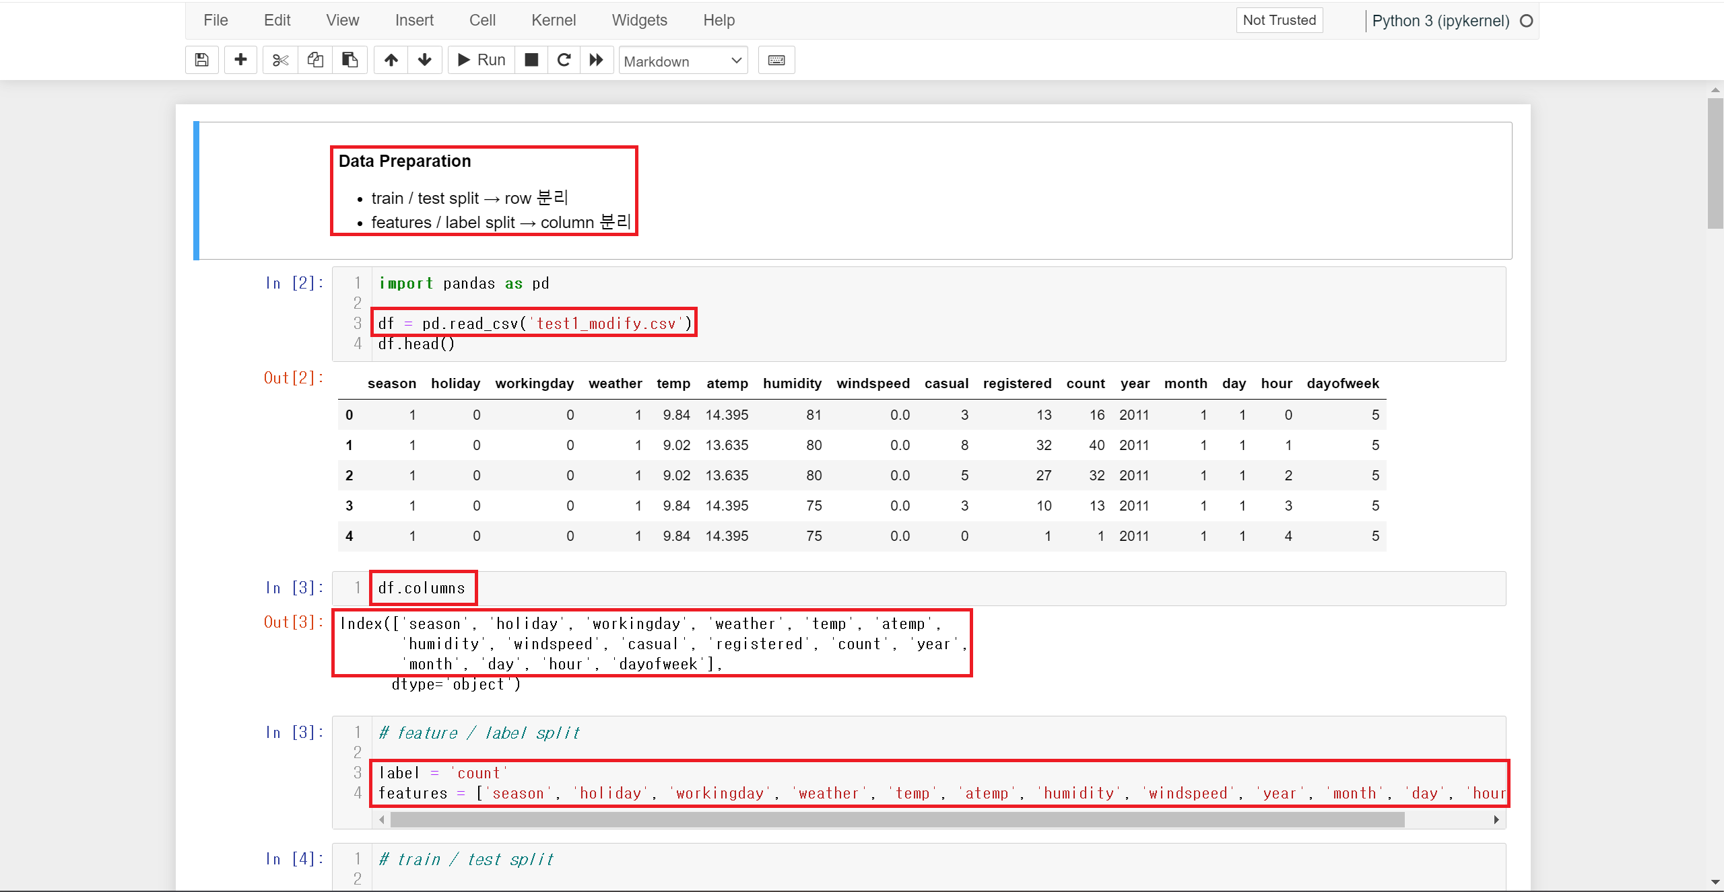
Task: Click the Not Trusted button
Action: click(x=1279, y=20)
